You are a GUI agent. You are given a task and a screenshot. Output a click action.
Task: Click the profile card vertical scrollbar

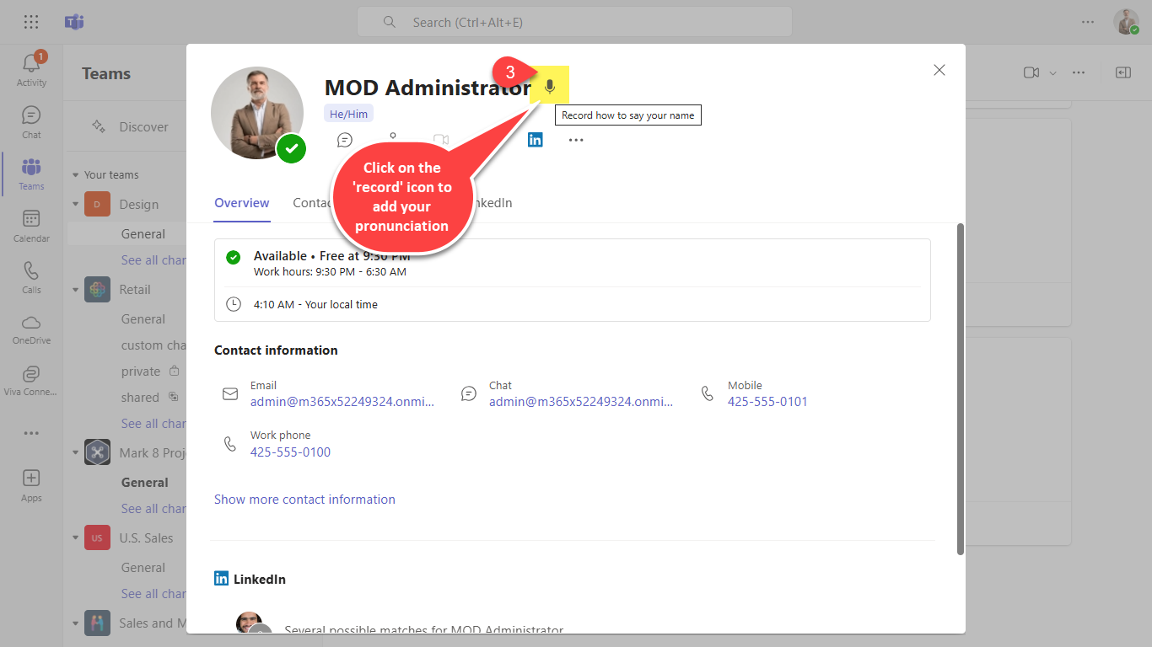(960, 388)
